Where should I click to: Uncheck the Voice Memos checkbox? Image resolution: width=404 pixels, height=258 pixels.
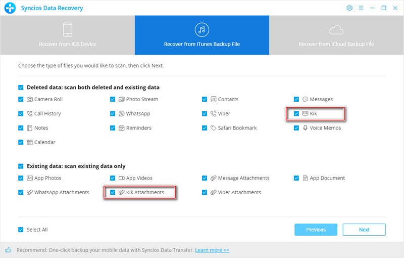(296, 128)
